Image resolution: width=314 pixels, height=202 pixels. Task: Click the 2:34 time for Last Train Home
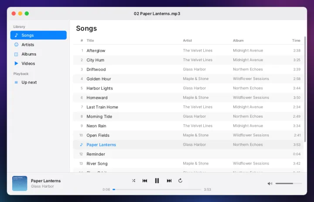click(297, 107)
